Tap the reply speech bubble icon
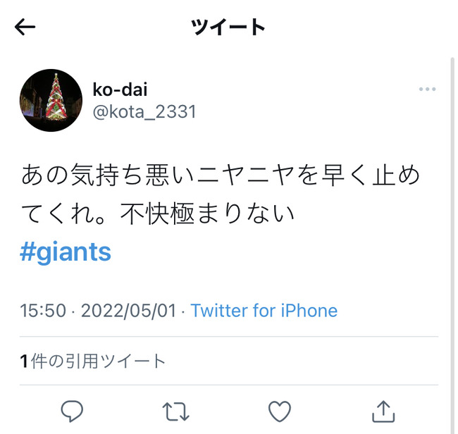Image resolution: width=458 pixels, height=434 pixels. point(72,411)
